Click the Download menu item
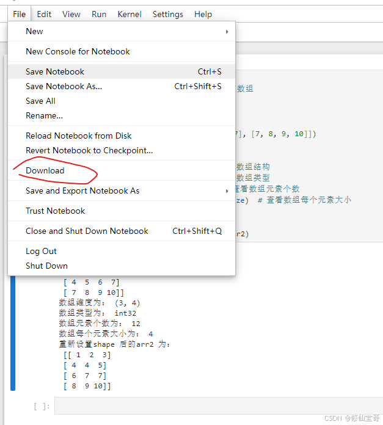The image size is (383, 425). tap(122, 170)
